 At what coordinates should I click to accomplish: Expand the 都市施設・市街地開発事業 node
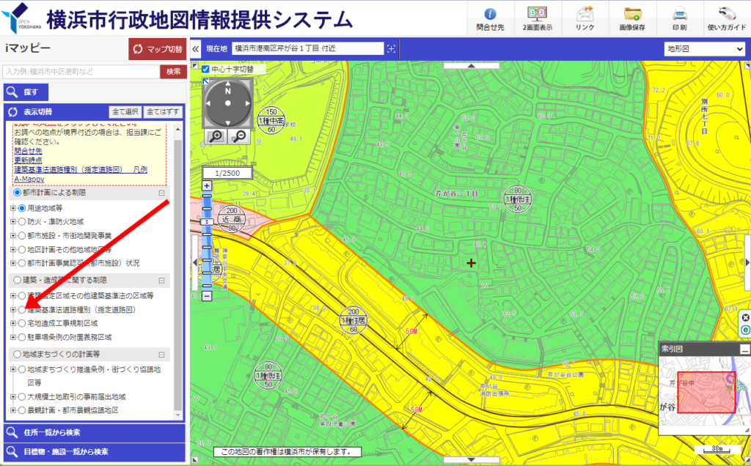[x=13, y=235]
